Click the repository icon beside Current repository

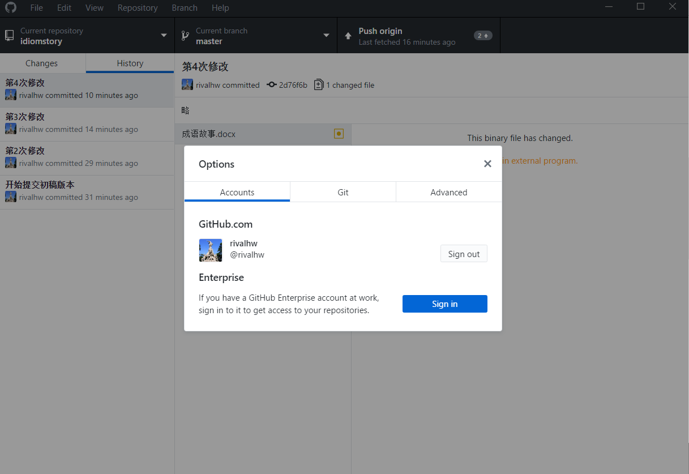(x=9, y=36)
